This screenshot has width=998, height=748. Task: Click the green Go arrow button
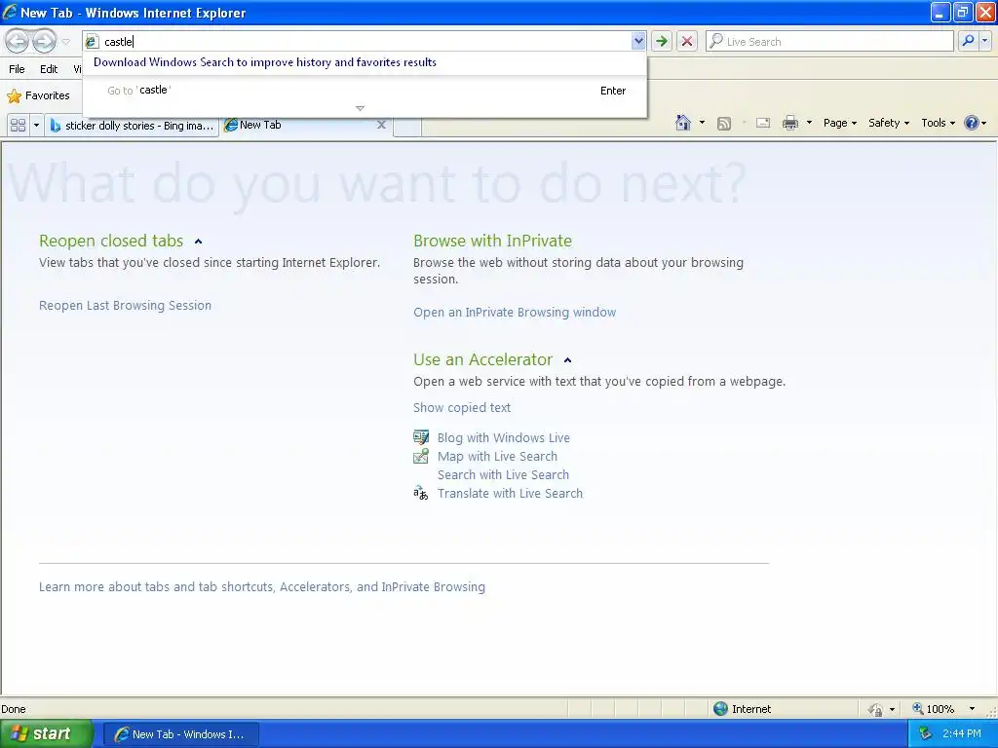pos(662,41)
